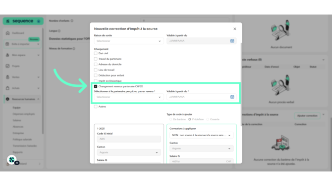Open Corrections à appliquer dropdown
This screenshot has width=332, height=186.
pos(201,135)
